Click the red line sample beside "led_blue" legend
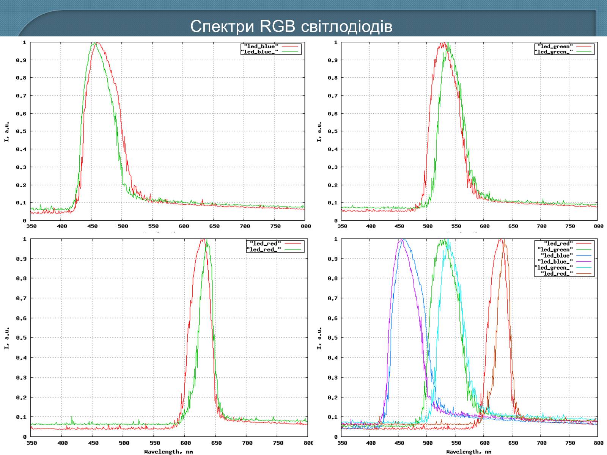 tap(289, 47)
